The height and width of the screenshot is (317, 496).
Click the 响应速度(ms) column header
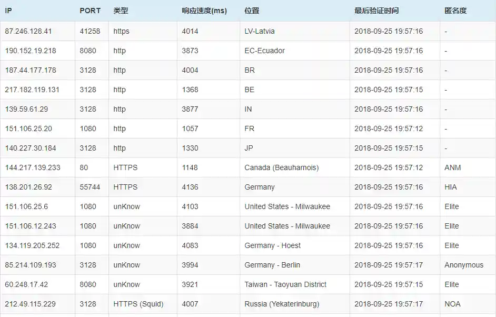[x=204, y=11]
